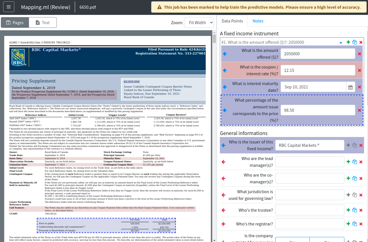Click the issuer field with RBC Capital Markets
Image resolution: width=368 pixels, height=242 pixels.
click(x=310, y=145)
